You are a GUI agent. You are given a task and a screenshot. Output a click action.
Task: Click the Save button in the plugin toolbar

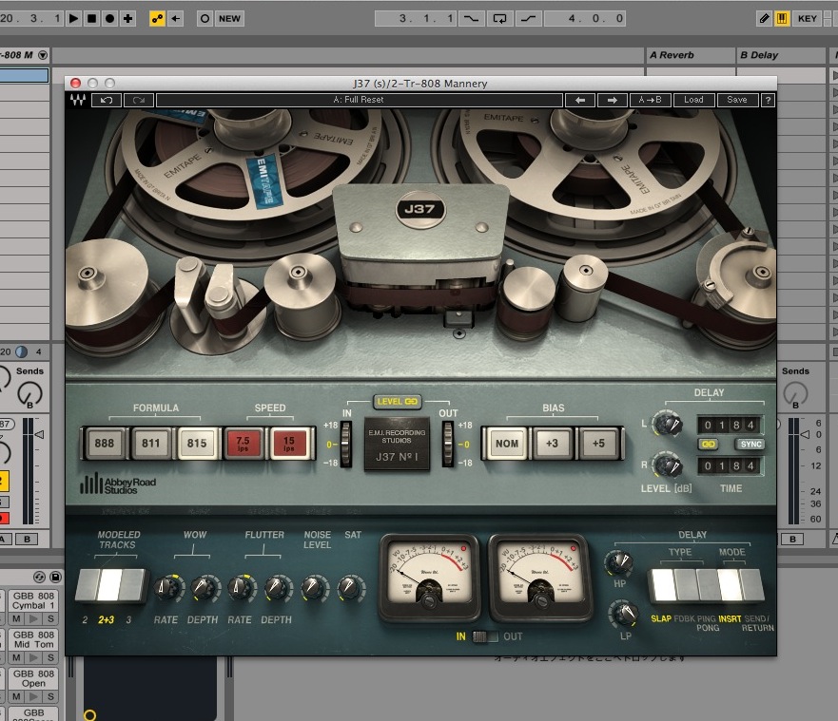(737, 100)
